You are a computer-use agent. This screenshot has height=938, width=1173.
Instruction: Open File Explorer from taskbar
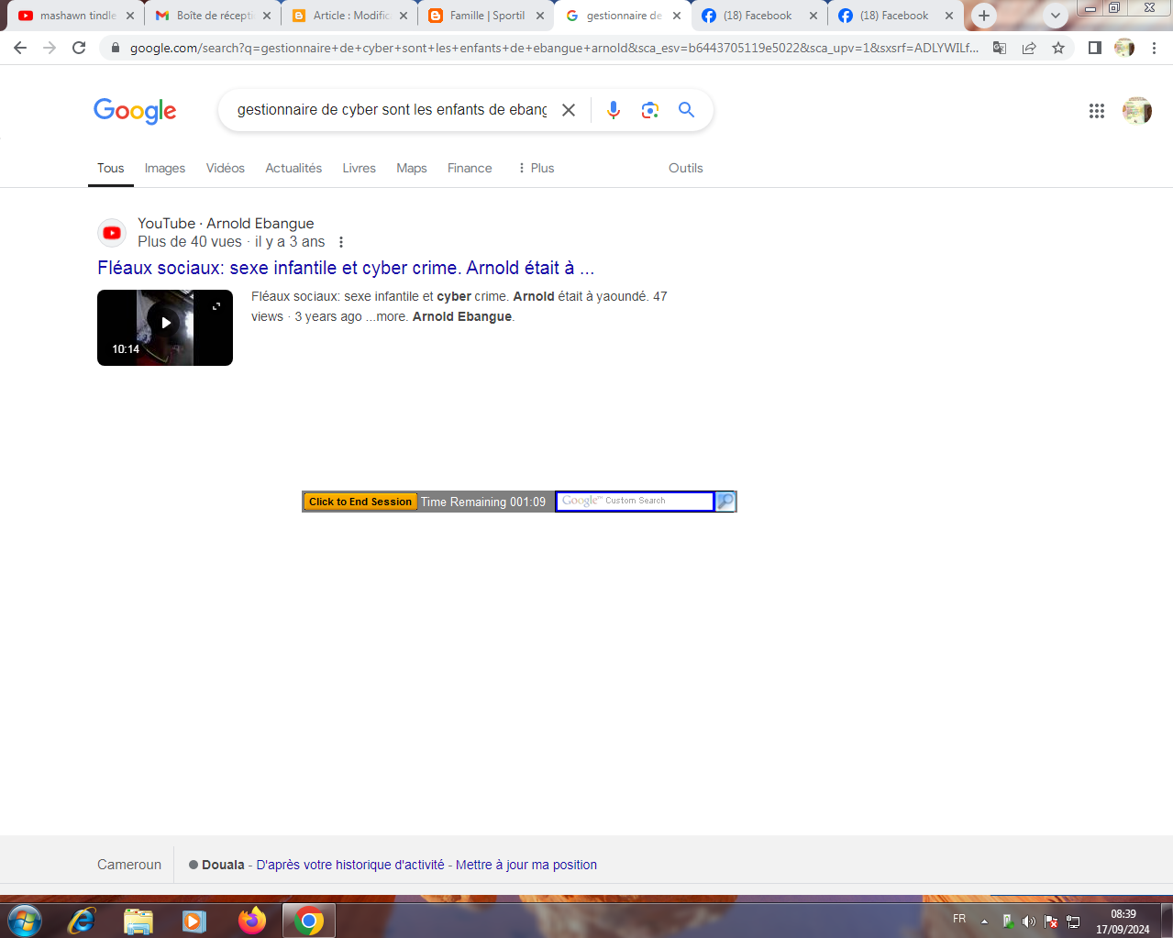click(x=138, y=920)
